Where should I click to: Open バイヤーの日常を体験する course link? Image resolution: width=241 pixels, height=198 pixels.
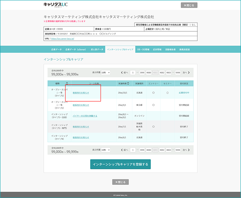(85, 116)
